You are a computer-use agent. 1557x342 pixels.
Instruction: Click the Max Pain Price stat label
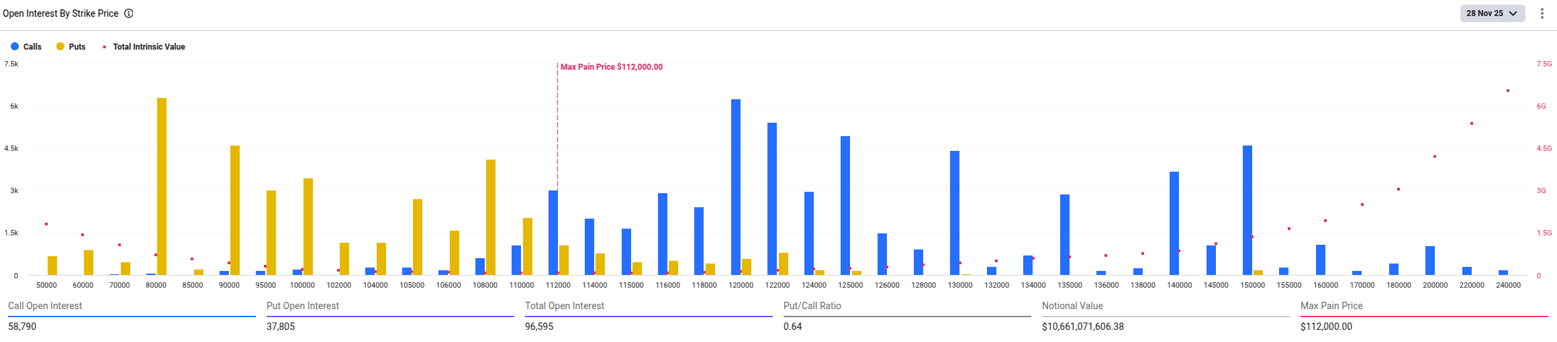coord(1331,306)
